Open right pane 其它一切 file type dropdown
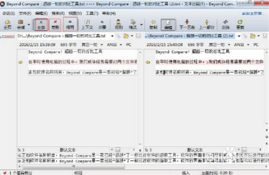Viewport: 269px width, 175px height. point(219,45)
